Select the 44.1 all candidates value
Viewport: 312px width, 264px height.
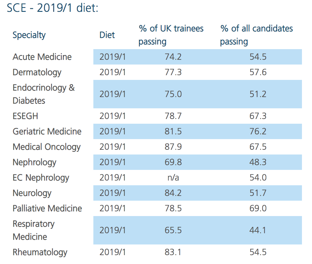pos(258,230)
